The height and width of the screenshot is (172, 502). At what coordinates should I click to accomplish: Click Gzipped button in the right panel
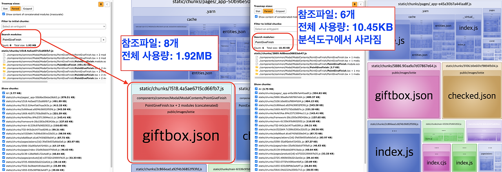pos(283,11)
